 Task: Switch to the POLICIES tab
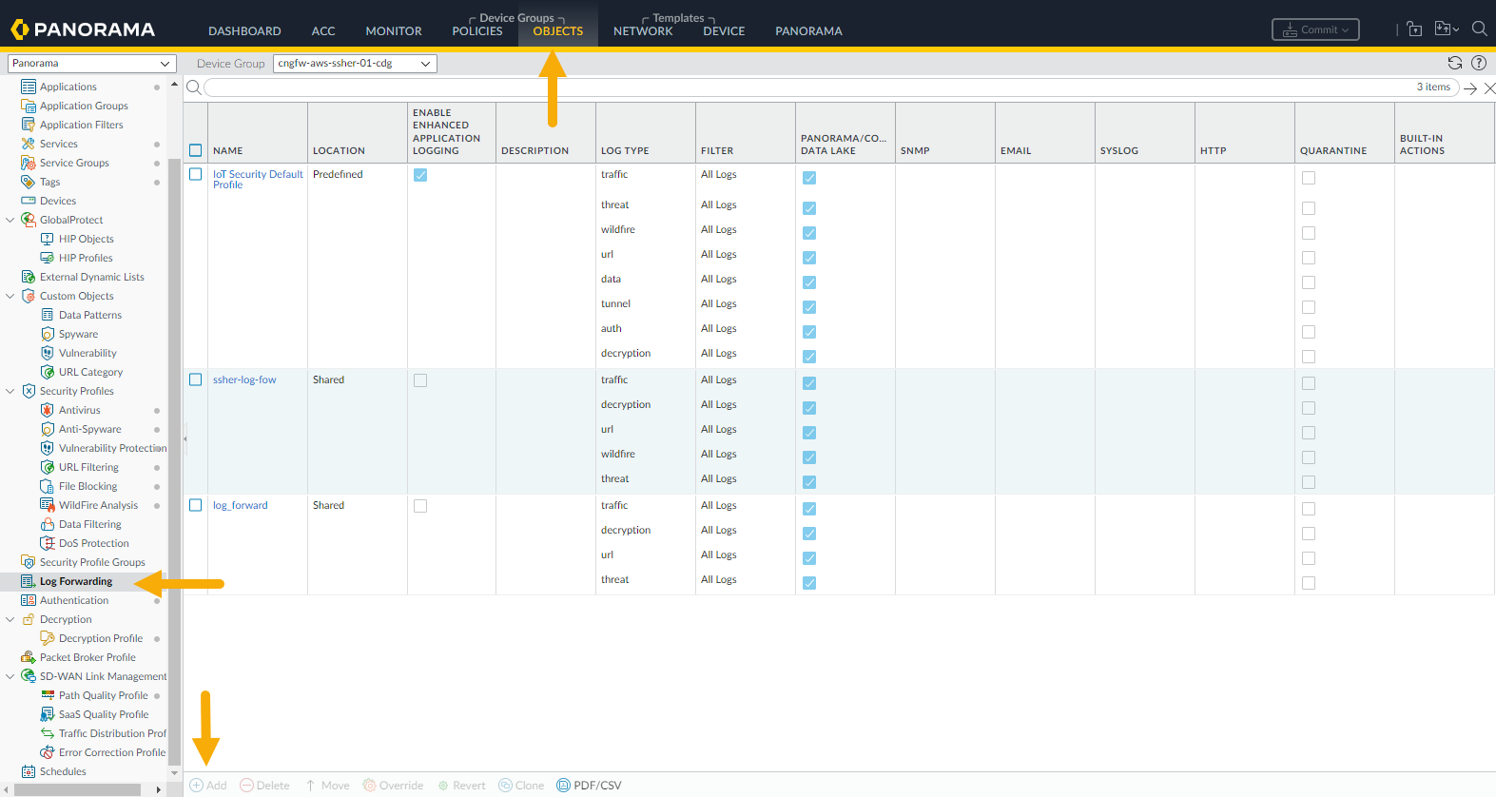tap(476, 31)
